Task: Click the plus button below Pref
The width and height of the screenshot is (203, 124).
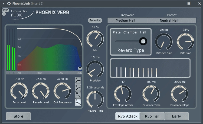Action: tap(4, 14)
